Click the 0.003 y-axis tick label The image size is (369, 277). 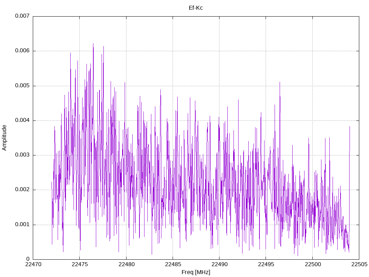[x=22, y=155]
